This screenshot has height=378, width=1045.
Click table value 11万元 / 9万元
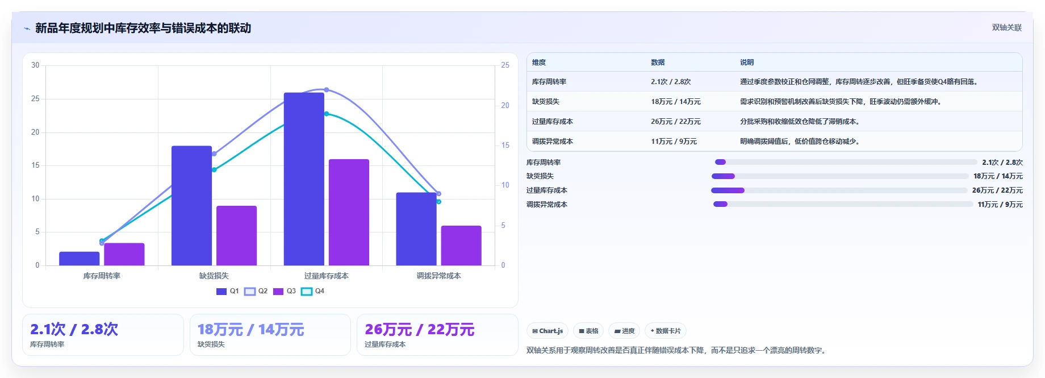[674, 142]
